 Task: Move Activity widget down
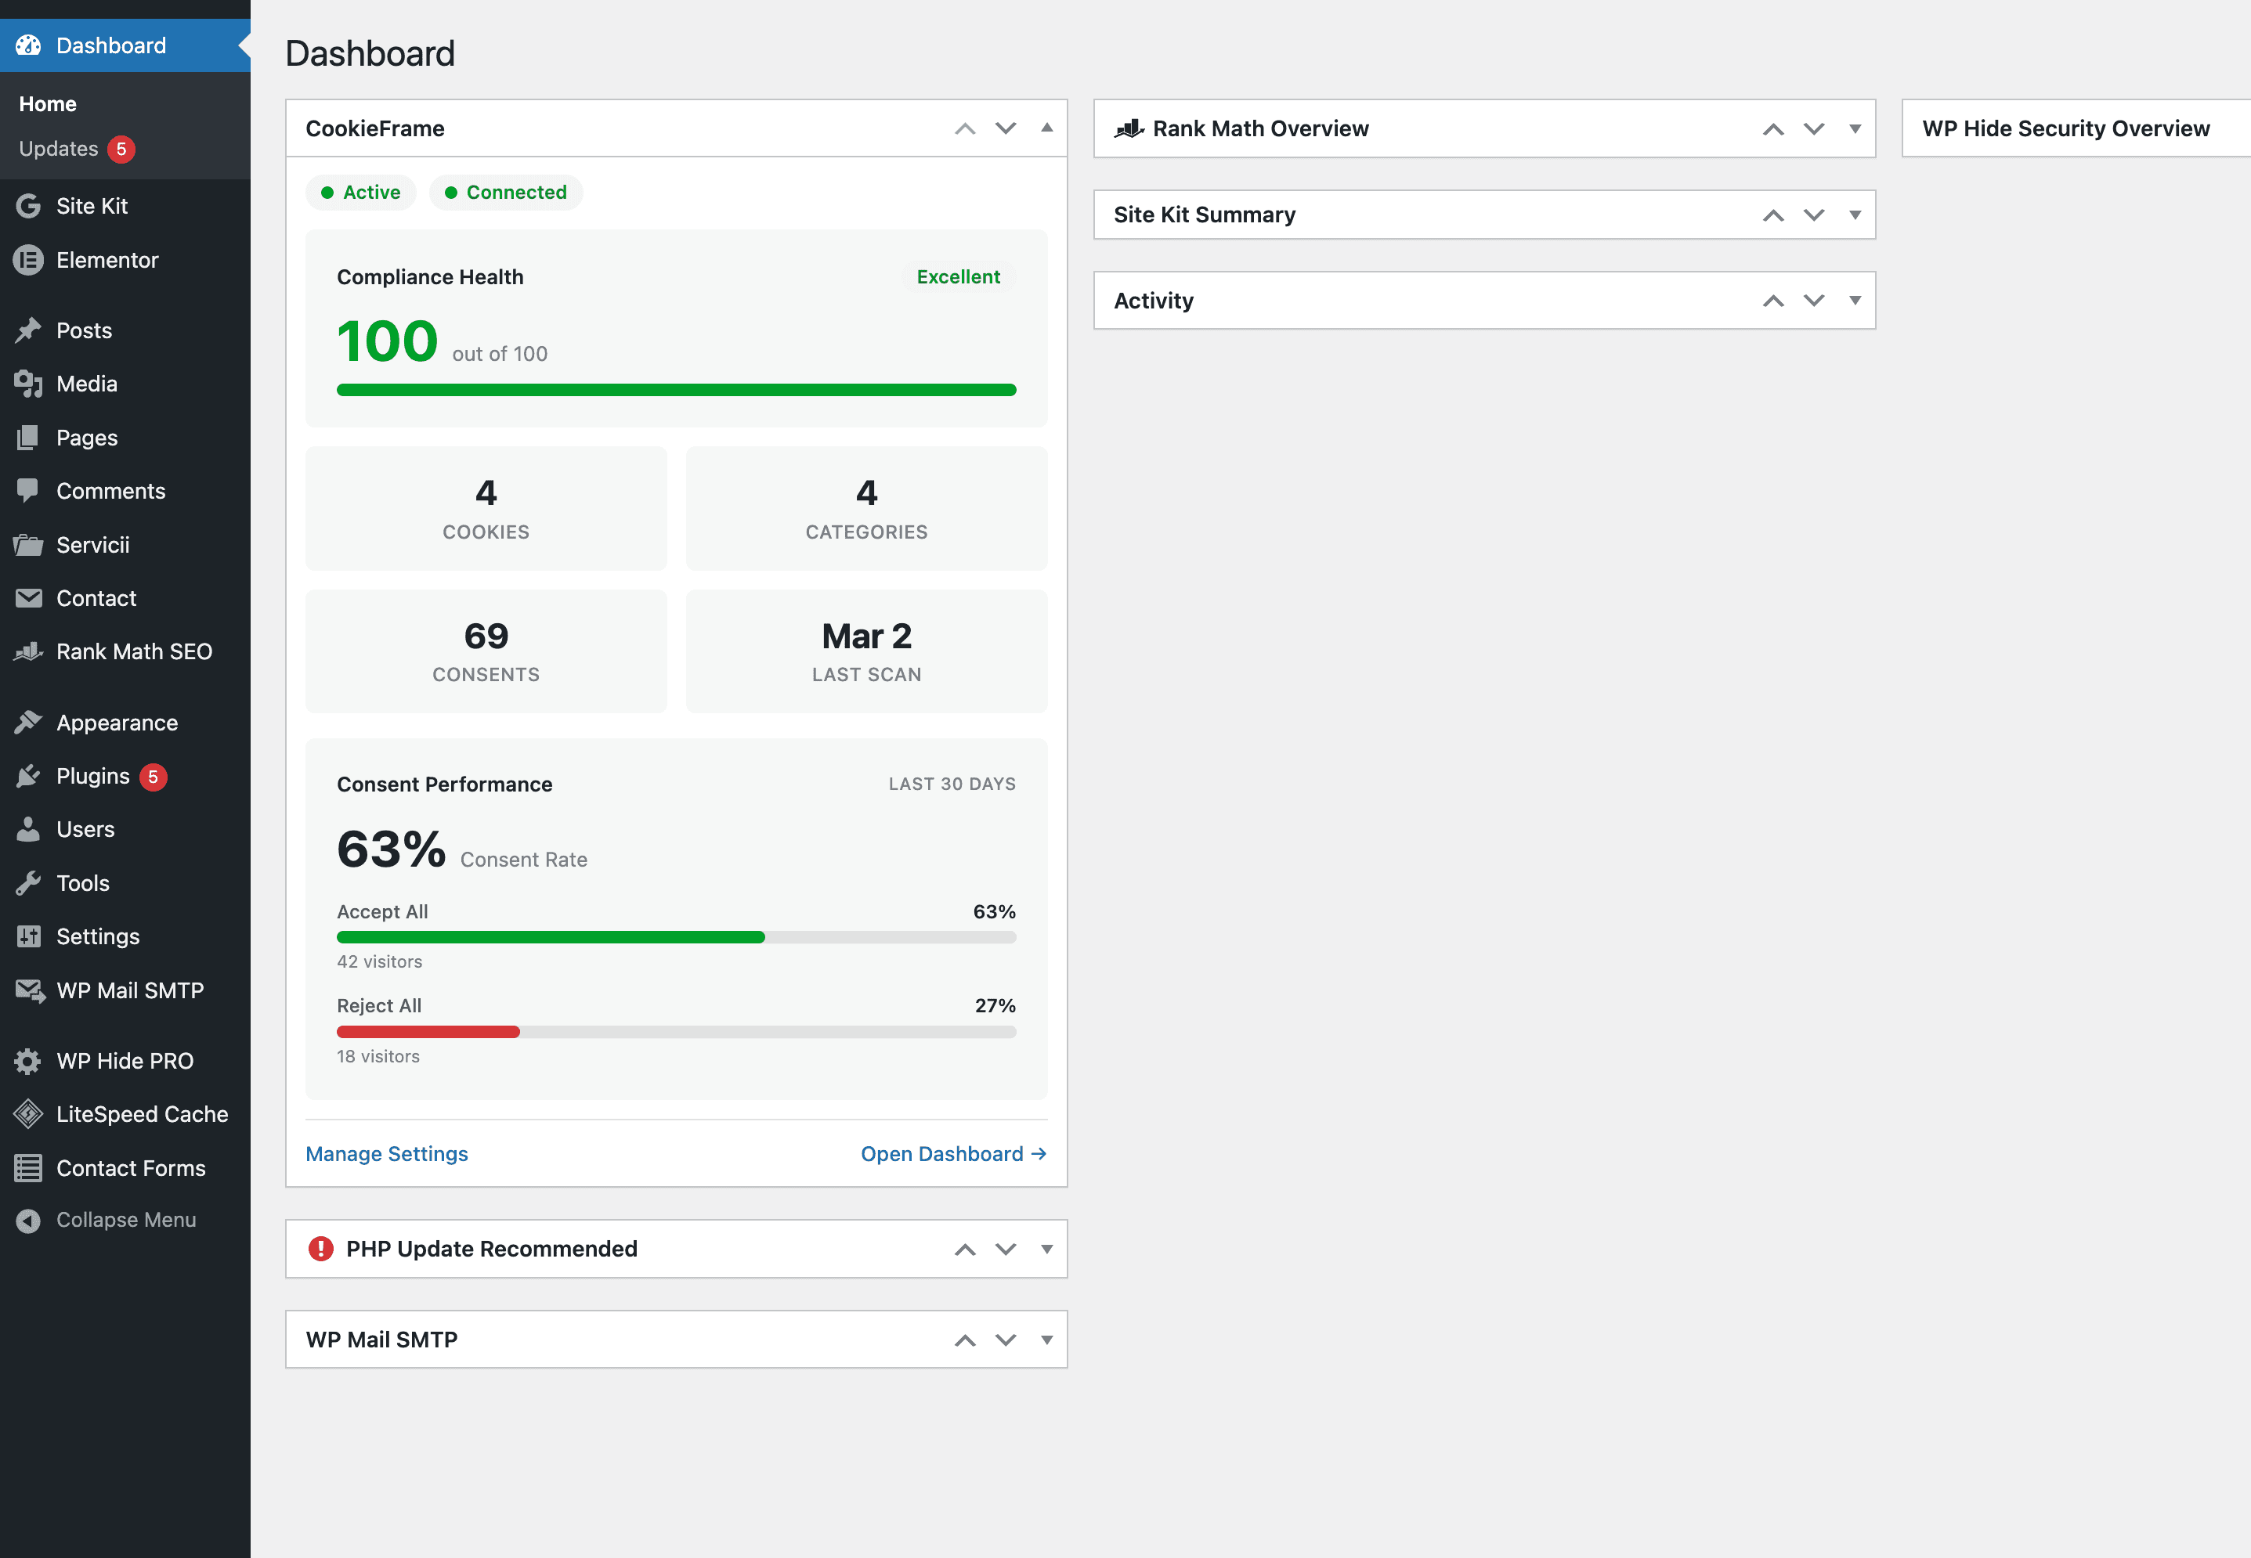(1813, 301)
